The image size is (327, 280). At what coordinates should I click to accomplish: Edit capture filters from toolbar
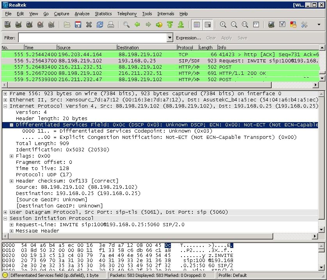pos(271,25)
